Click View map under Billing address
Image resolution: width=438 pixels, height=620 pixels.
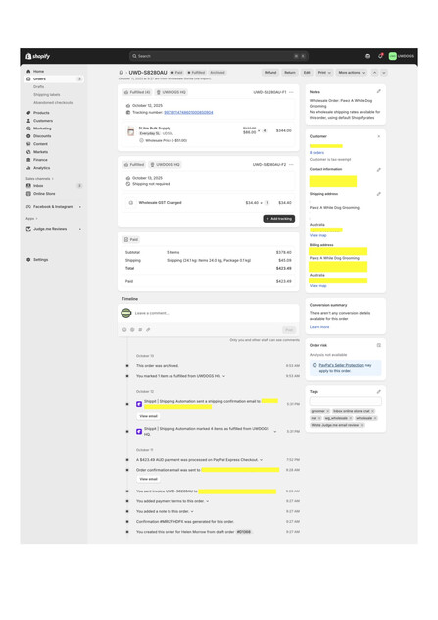pyautogui.click(x=317, y=286)
